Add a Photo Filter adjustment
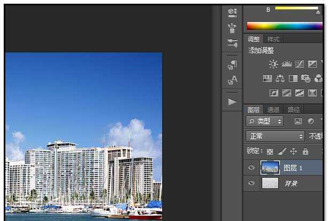The height and width of the screenshot is (221, 328). 306,78
